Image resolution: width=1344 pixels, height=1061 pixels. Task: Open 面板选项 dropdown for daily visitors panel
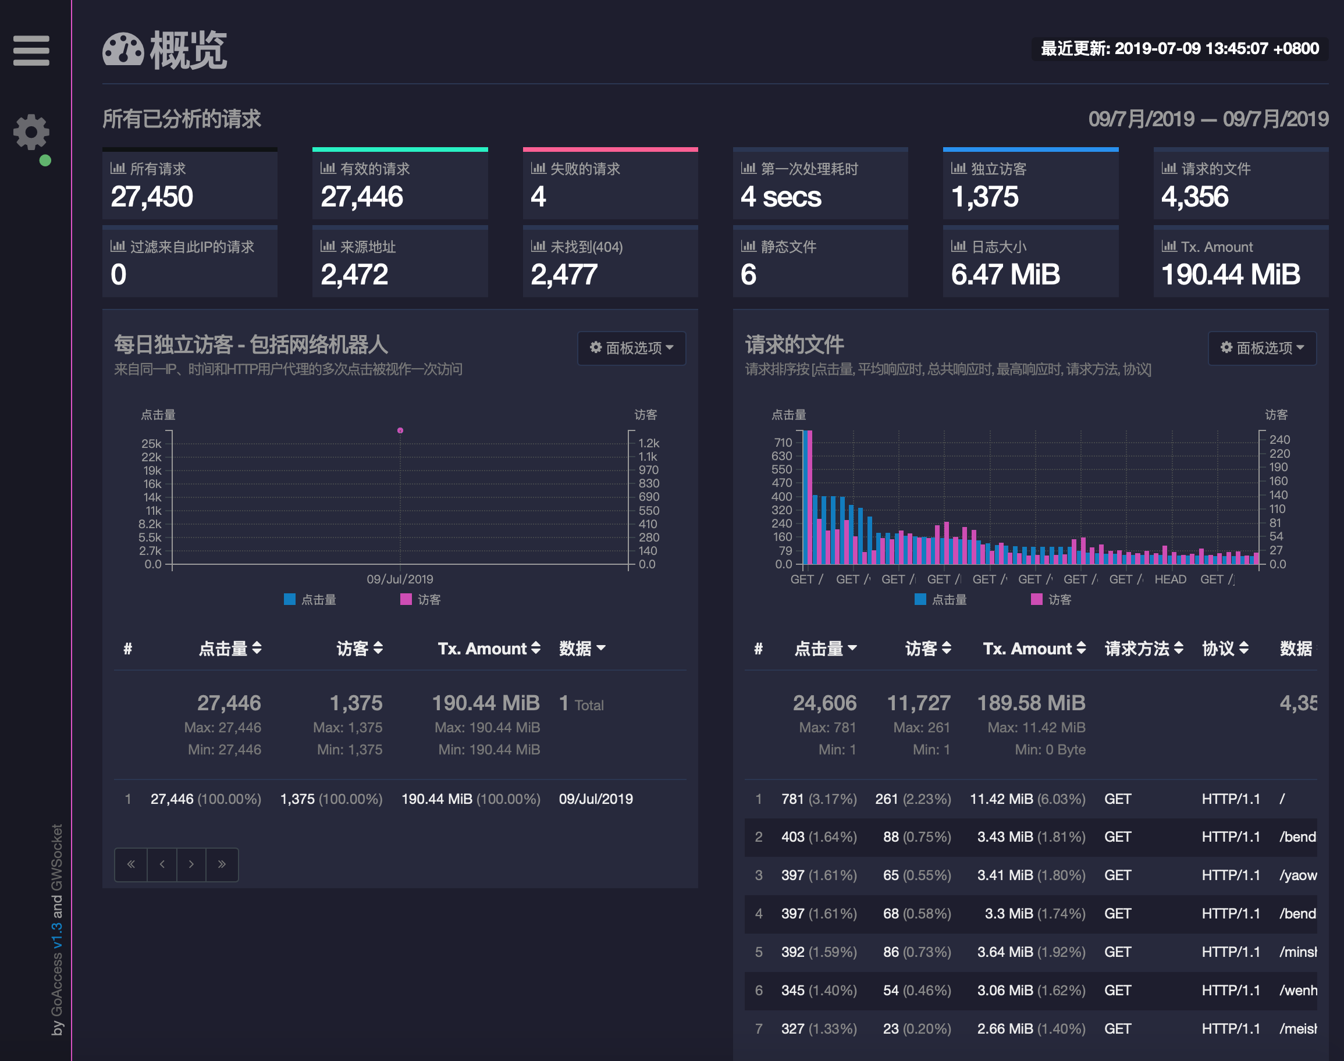click(x=631, y=348)
